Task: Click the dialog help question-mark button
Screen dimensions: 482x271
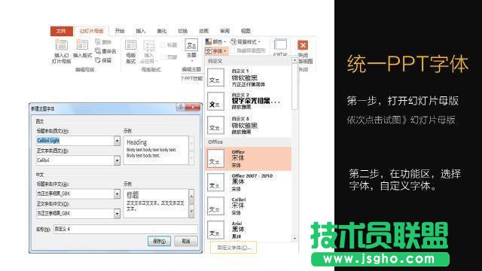Action: click(x=181, y=107)
